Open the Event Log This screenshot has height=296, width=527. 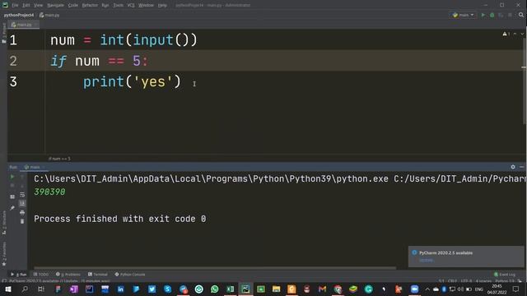[505, 275]
